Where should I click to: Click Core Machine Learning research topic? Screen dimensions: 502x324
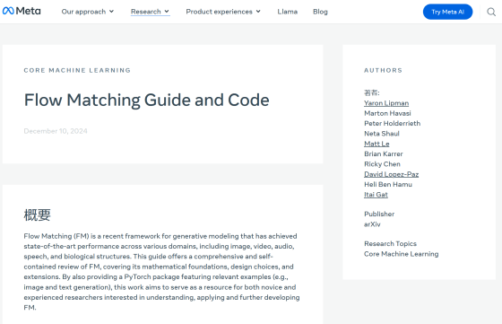click(402, 254)
